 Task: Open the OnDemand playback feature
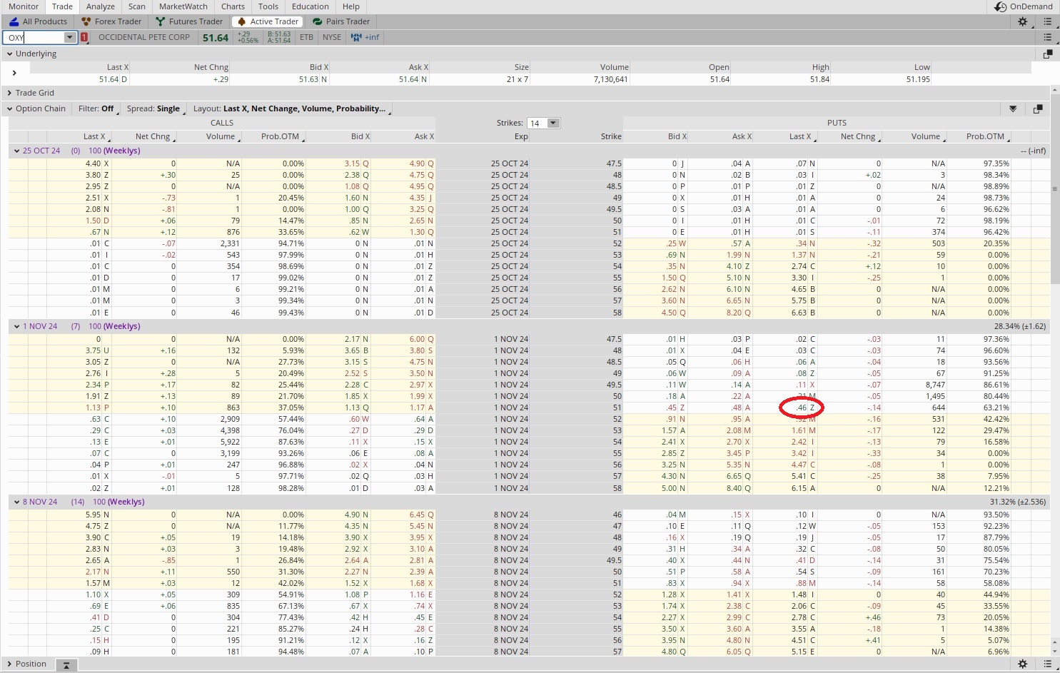tap(1024, 6)
